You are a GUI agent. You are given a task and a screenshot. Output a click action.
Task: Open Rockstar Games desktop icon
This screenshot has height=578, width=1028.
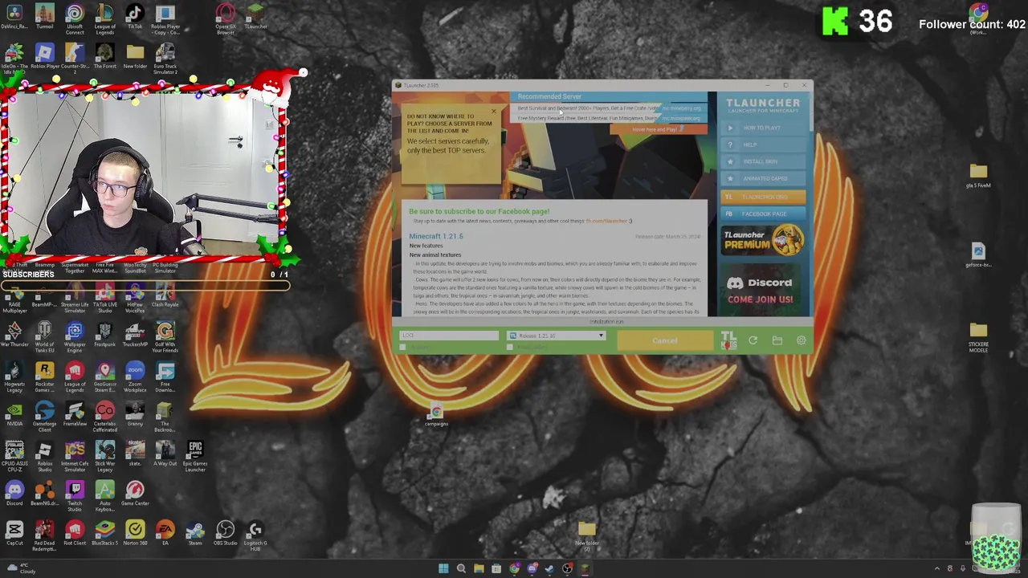[x=45, y=377]
